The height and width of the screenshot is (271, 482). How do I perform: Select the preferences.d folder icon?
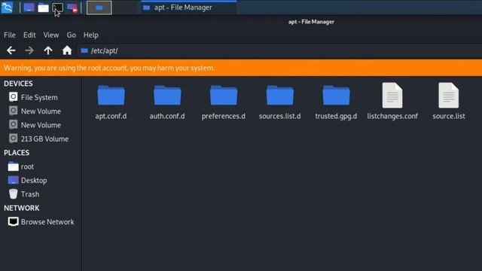coord(224,96)
